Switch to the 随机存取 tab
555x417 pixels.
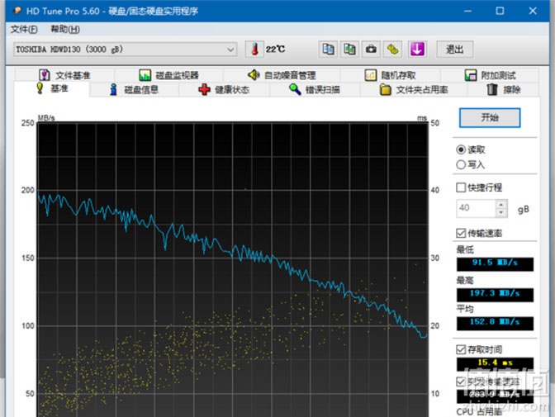(390, 75)
